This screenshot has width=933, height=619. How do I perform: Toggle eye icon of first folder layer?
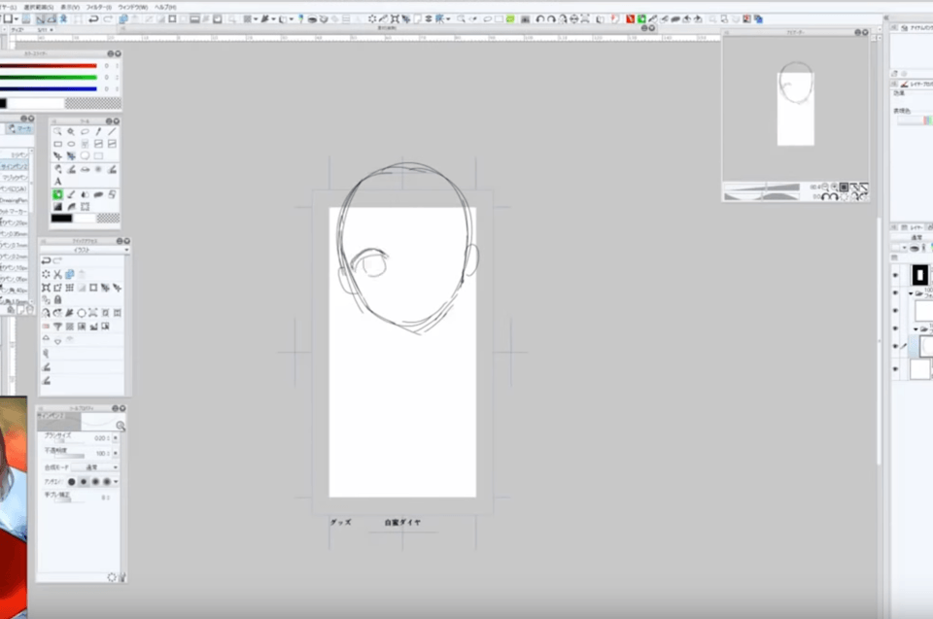[896, 292]
